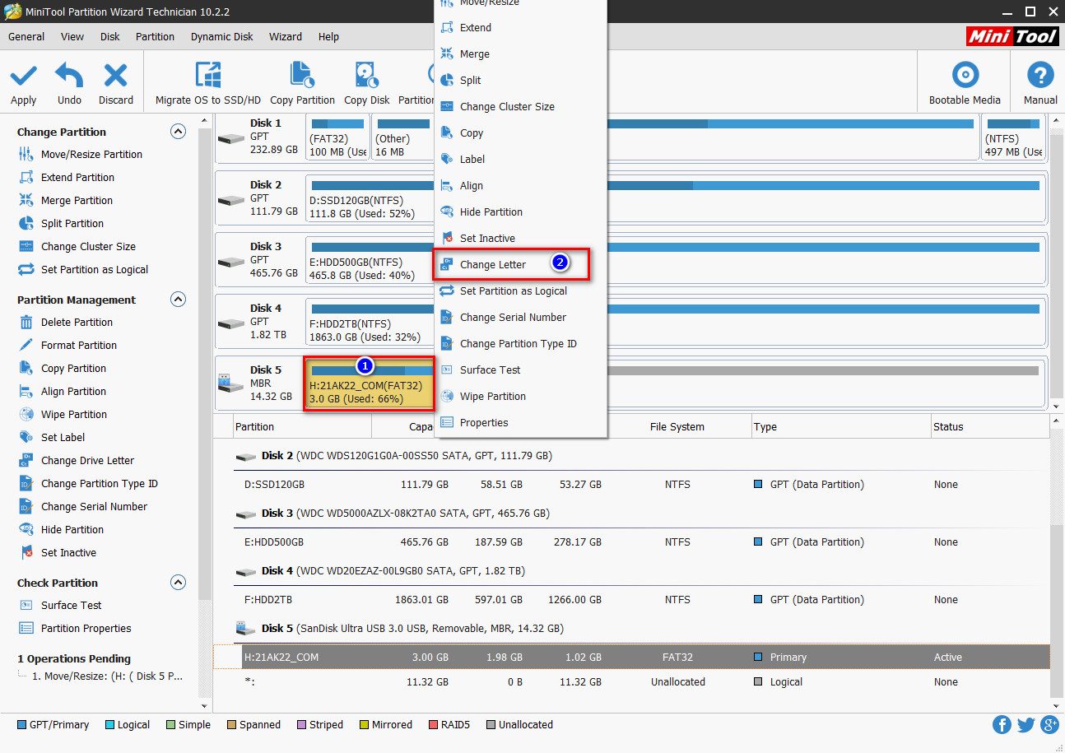This screenshot has width=1065, height=753.
Task: Choose Wipe Partition in context menu
Action: click(520, 396)
